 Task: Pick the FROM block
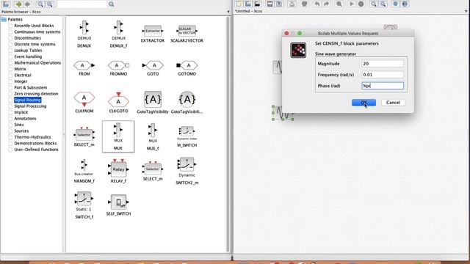(x=84, y=68)
